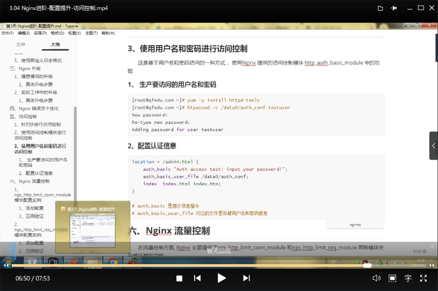This screenshot has width=438, height=291.
Task: Switch to the 文件 sidebar tab
Action: click(x=21, y=45)
